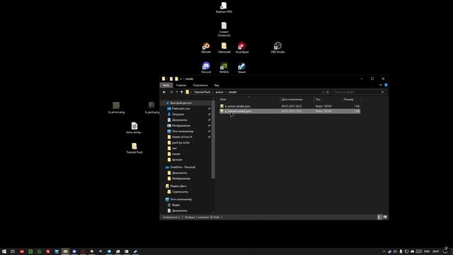The height and width of the screenshot is (255, 453).
Task: Switch to File Explorer on the taskbar
Action: tap(66, 251)
